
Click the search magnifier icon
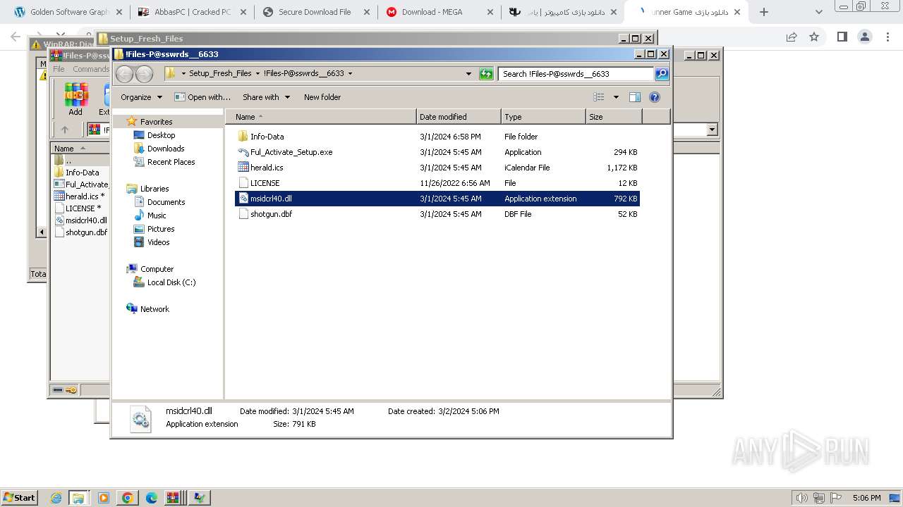(661, 73)
